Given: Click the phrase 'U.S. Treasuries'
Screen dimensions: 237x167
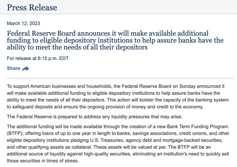Looking at the screenshot, I should 107,140.
